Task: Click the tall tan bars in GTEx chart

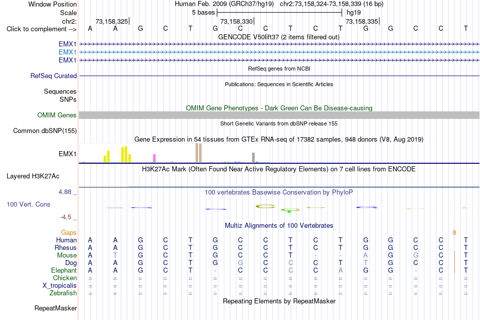Action: point(199,153)
